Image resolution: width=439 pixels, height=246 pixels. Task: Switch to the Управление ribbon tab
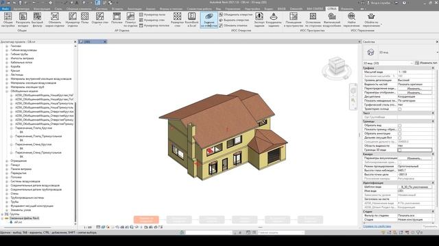[233, 9]
